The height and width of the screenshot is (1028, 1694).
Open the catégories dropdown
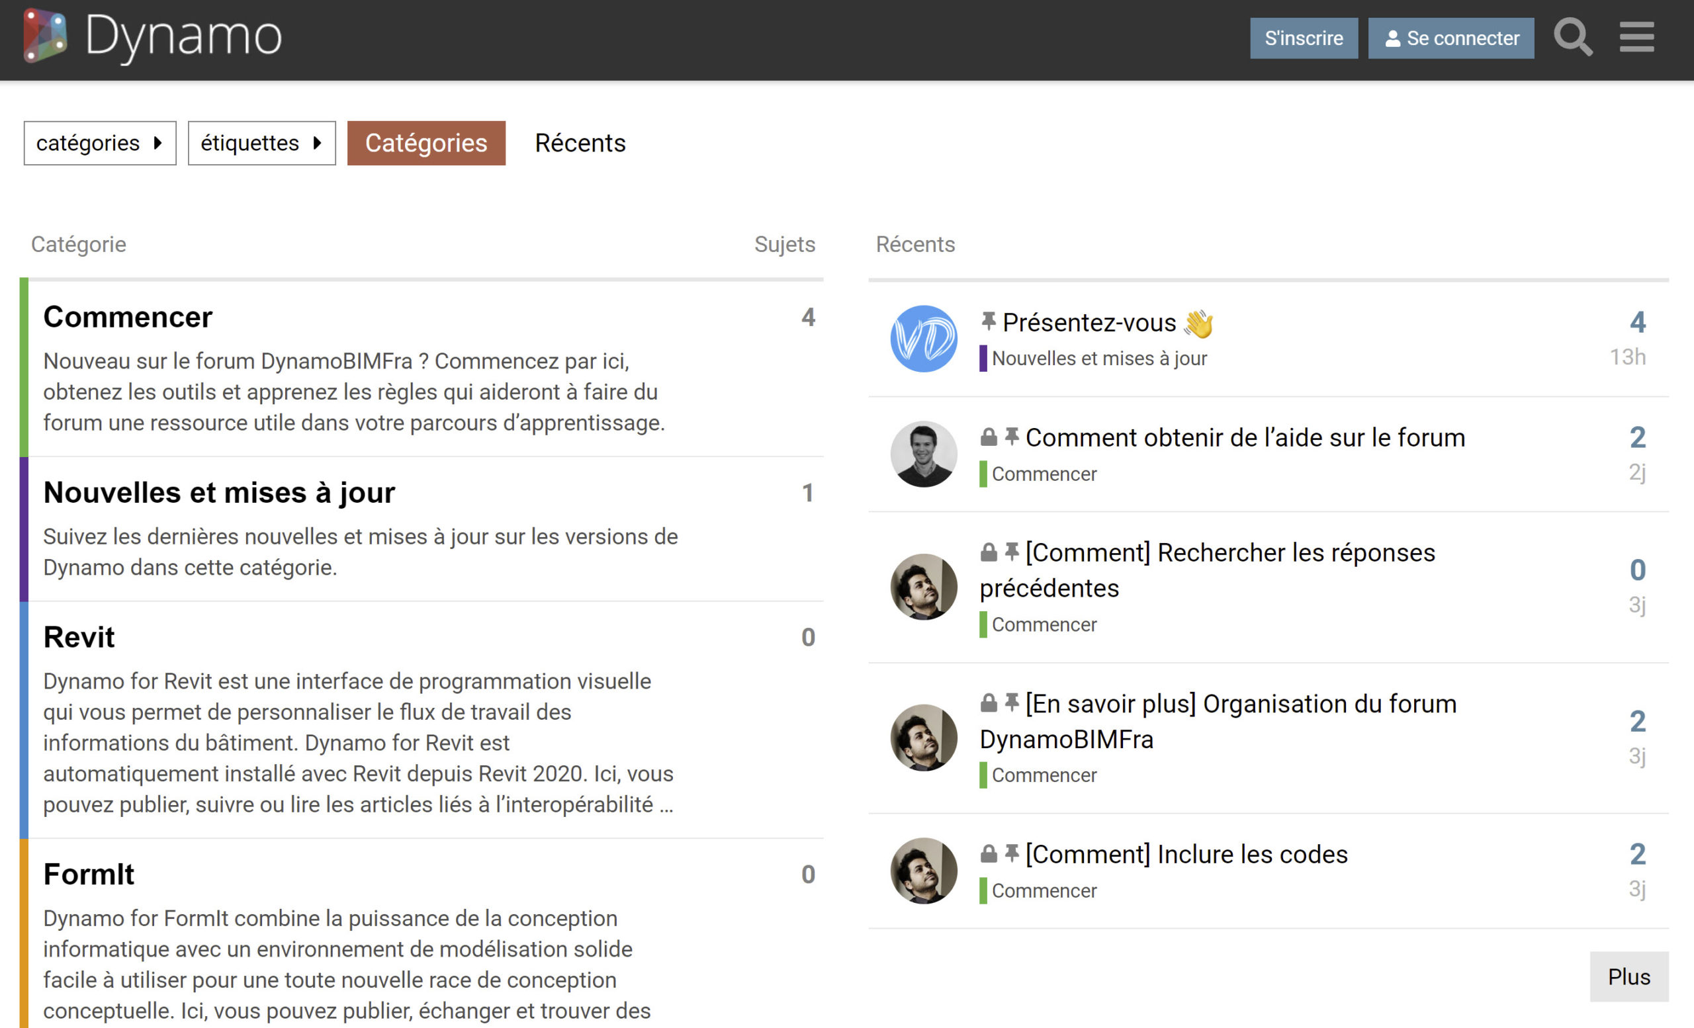click(100, 143)
